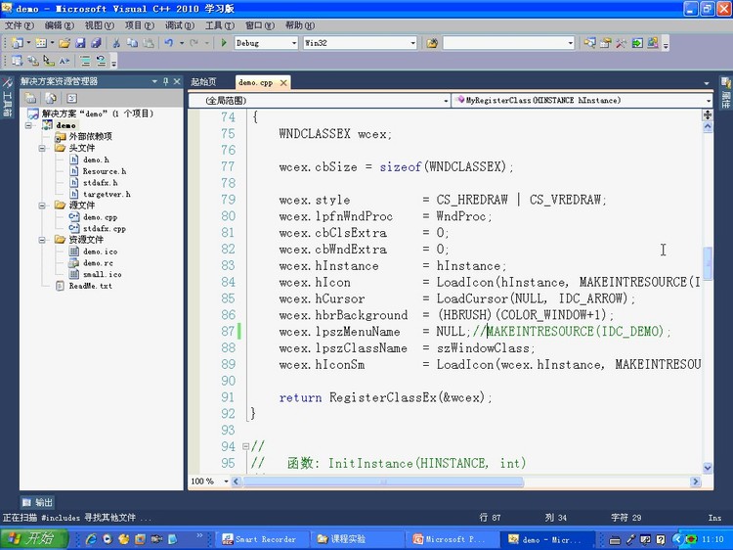Click the Undo toolbar icon

pos(170,43)
